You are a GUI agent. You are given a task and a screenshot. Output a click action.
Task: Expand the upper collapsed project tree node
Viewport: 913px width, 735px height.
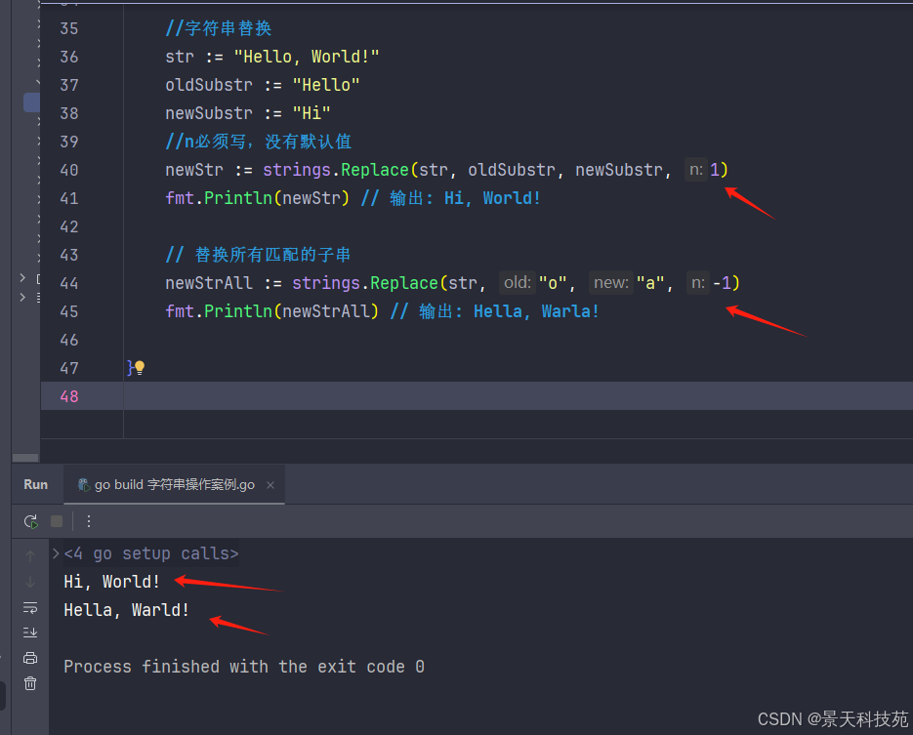[x=22, y=279]
